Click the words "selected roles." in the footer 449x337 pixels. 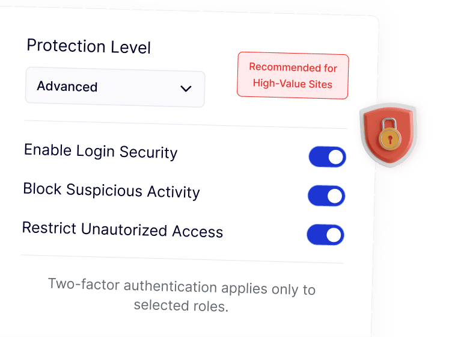click(181, 305)
